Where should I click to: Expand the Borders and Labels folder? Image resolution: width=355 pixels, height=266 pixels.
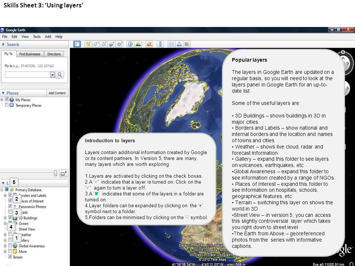[x=5, y=195]
